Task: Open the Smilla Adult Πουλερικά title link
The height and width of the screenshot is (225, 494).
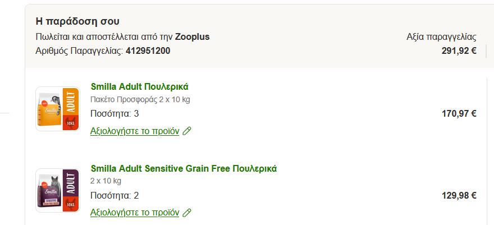Action: click(139, 87)
